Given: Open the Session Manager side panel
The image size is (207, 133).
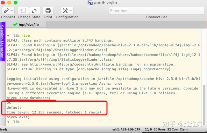Looking at the screenshot, I should 2,41.
